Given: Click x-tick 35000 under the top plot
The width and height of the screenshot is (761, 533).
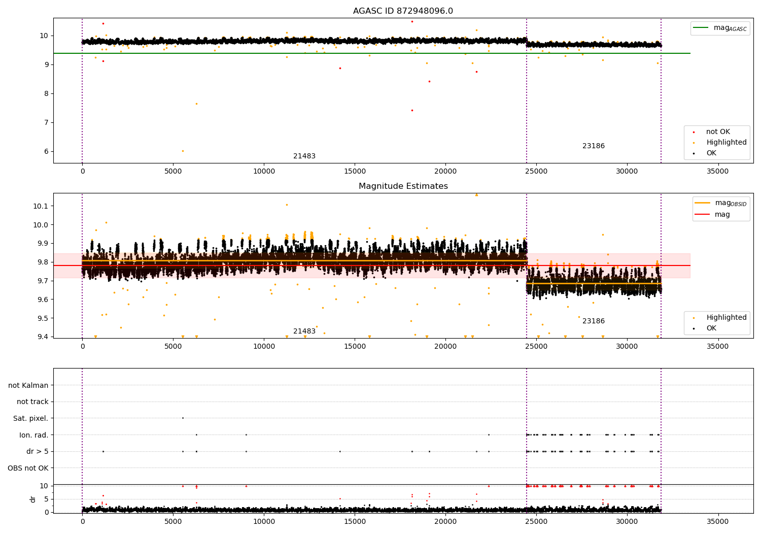Looking at the screenshot, I should click(718, 172).
